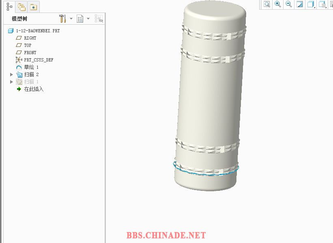Click the TOP plane icon

pyautogui.click(x=19, y=45)
